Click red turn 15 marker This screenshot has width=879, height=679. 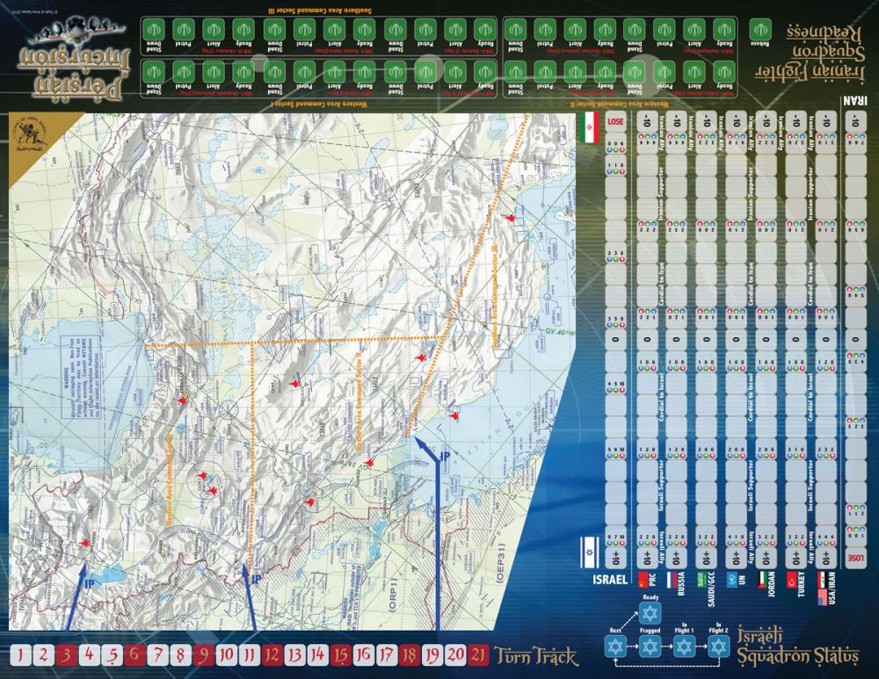tap(341, 655)
